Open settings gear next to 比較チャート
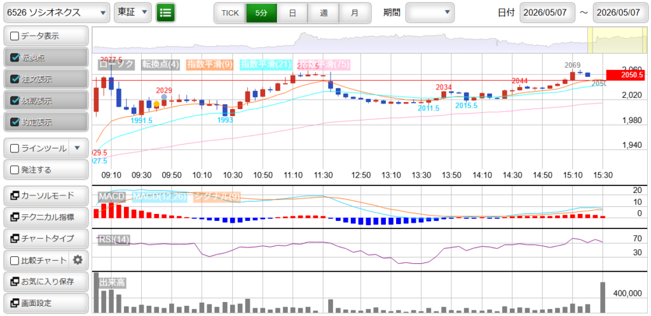This screenshot has width=651, height=316. pyautogui.click(x=78, y=260)
